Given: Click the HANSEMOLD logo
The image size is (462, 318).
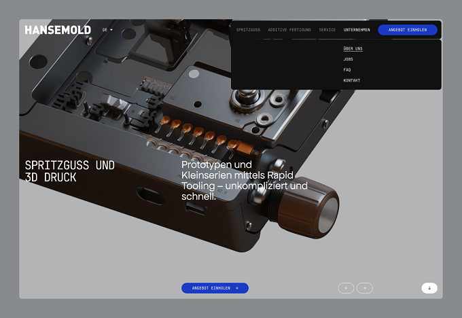Looking at the screenshot, I should 58,30.
